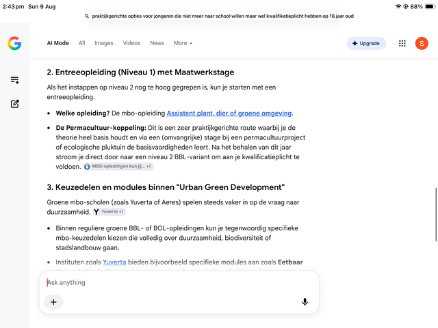Switch to the All results tab
Image resolution: width=438 pixels, height=328 pixels.
point(81,43)
